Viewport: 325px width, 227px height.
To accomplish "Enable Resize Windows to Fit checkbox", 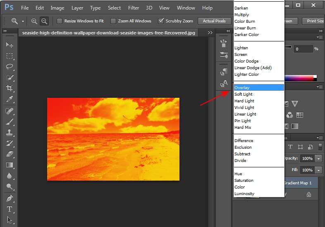I will click(60, 21).
